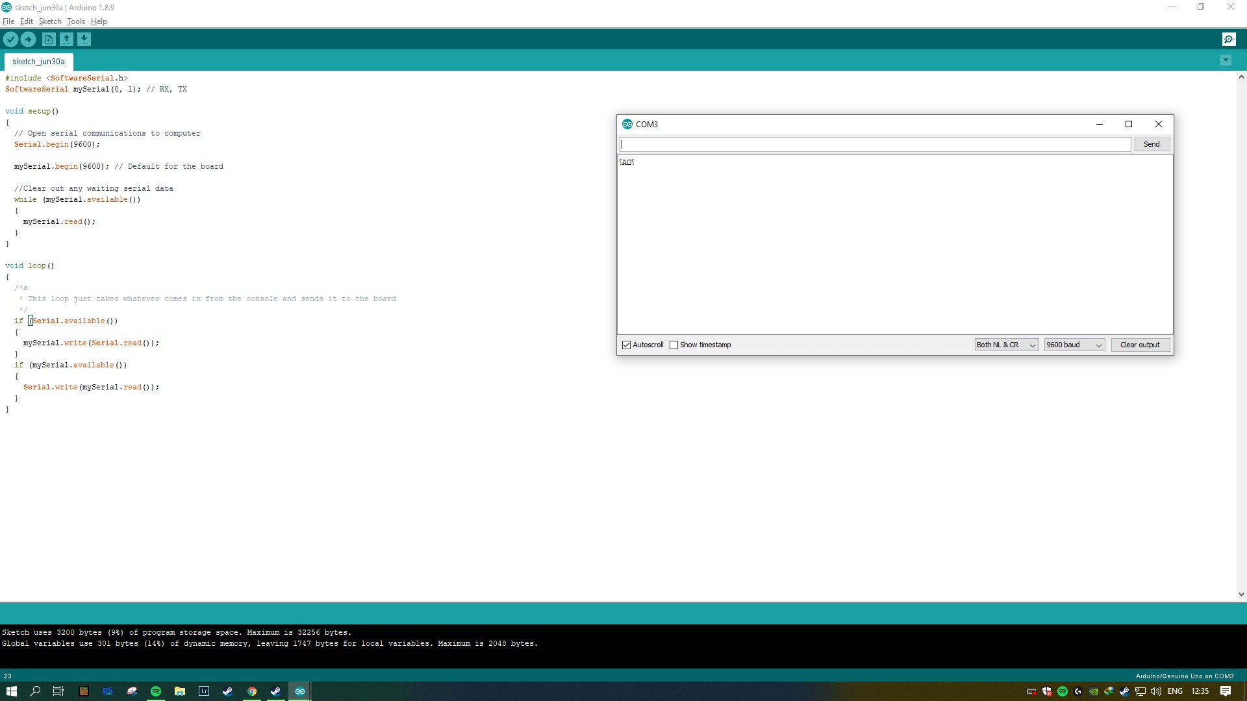This screenshot has width=1247, height=701.
Task: Open Chrome from the taskbar
Action: pyautogui.click(x=252, y=691)
